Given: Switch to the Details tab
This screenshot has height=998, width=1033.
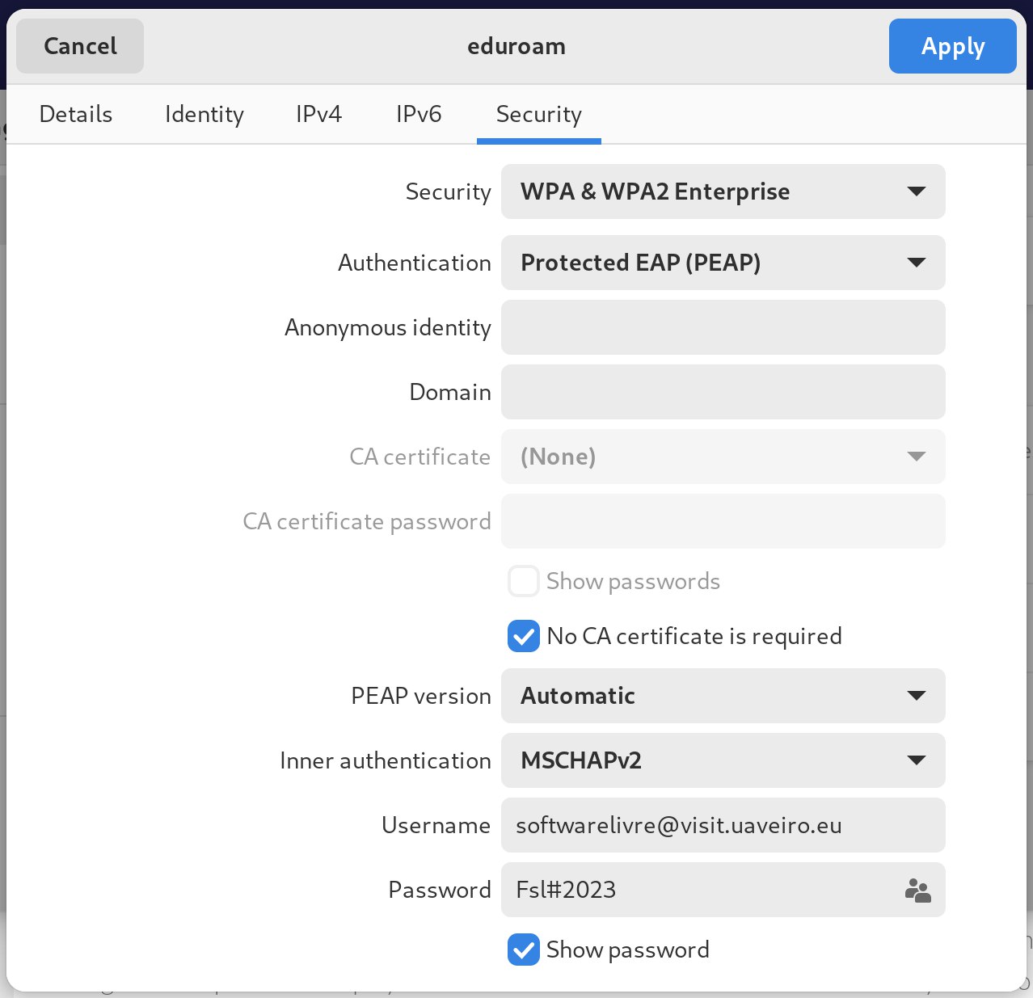Looking at the screenshot, I should (x=76, y=114).
